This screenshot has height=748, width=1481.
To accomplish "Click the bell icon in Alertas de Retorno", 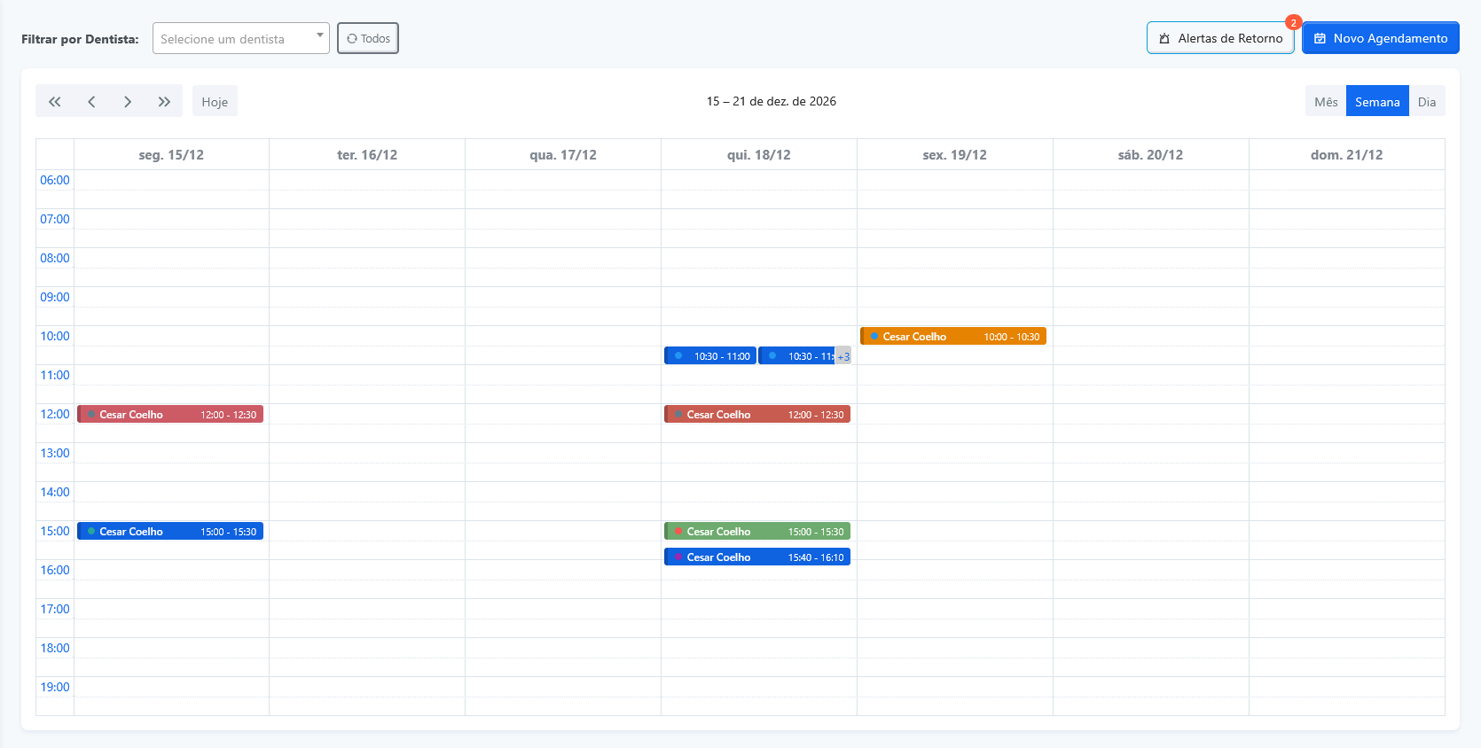I will pyautogui.click(x=1164, y=39).
